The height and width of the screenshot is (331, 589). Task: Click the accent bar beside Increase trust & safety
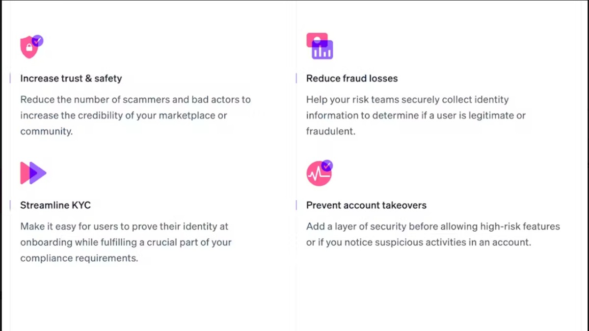coord(10,79)
